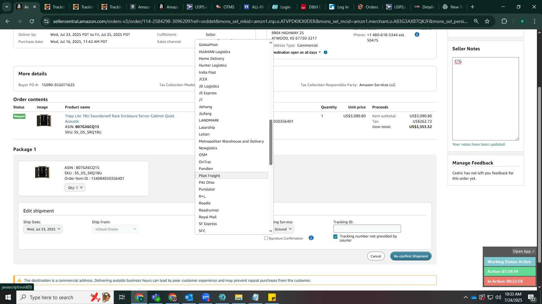Click into the Seller Notes text area
Screen dimensions: 542x304
[x=485, y=99]
